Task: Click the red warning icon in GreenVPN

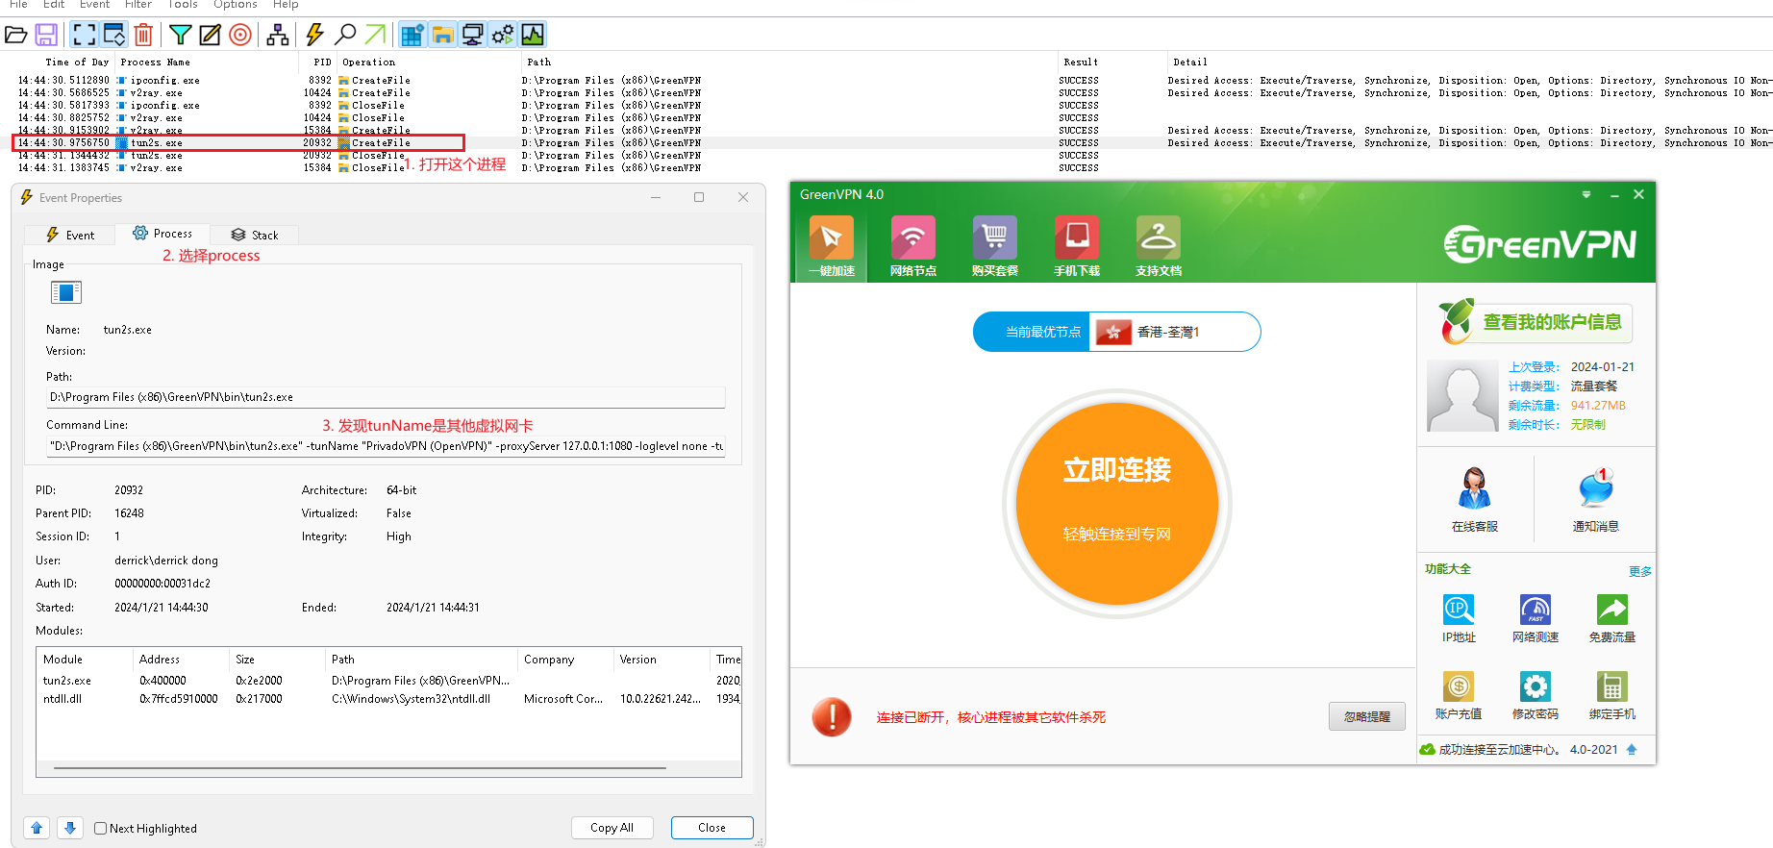Action: [832, 717]
